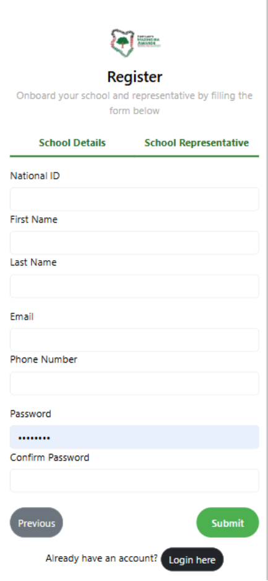Click the Confirm Password label text
268x581 pixels.
[50, 457]
